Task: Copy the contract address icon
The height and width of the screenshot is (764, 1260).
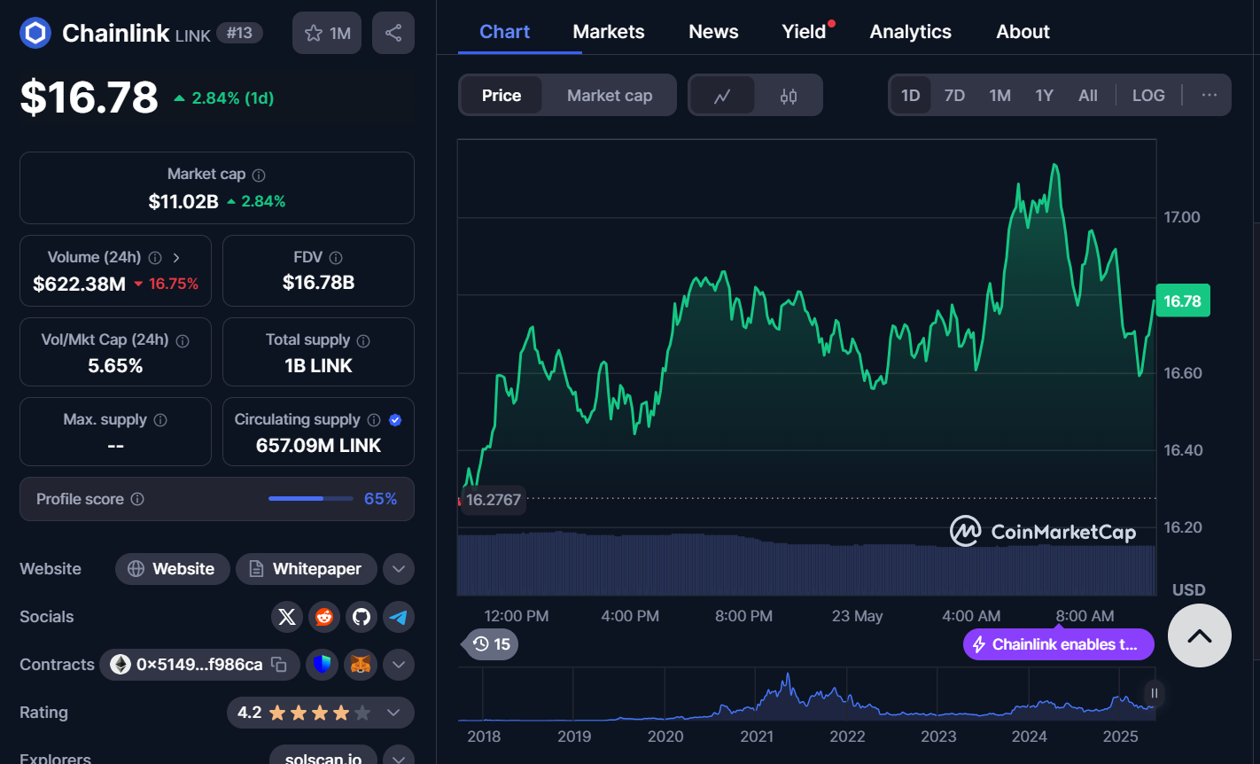Action: tap(279, 665)
